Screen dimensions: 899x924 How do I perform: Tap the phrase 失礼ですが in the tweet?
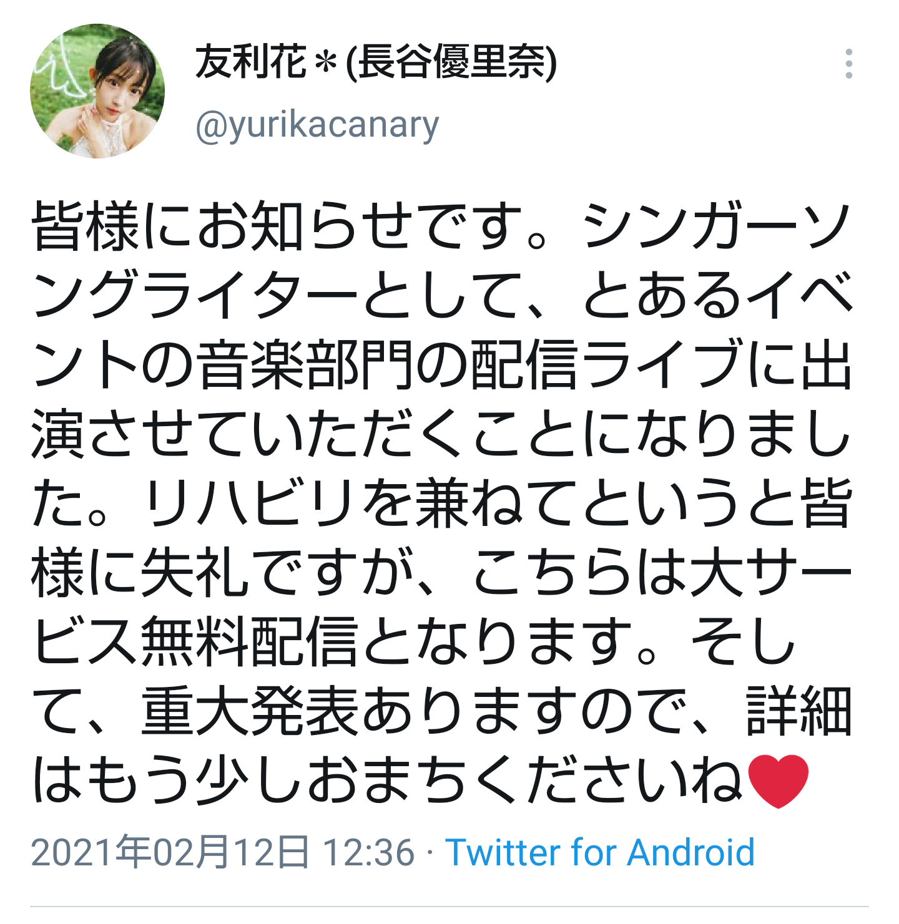pos(278,572)
